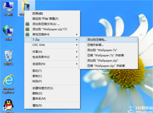Expand the arrow next to 其他压缩命令
The width and height of the screenshot is (153, 113).
77,34
